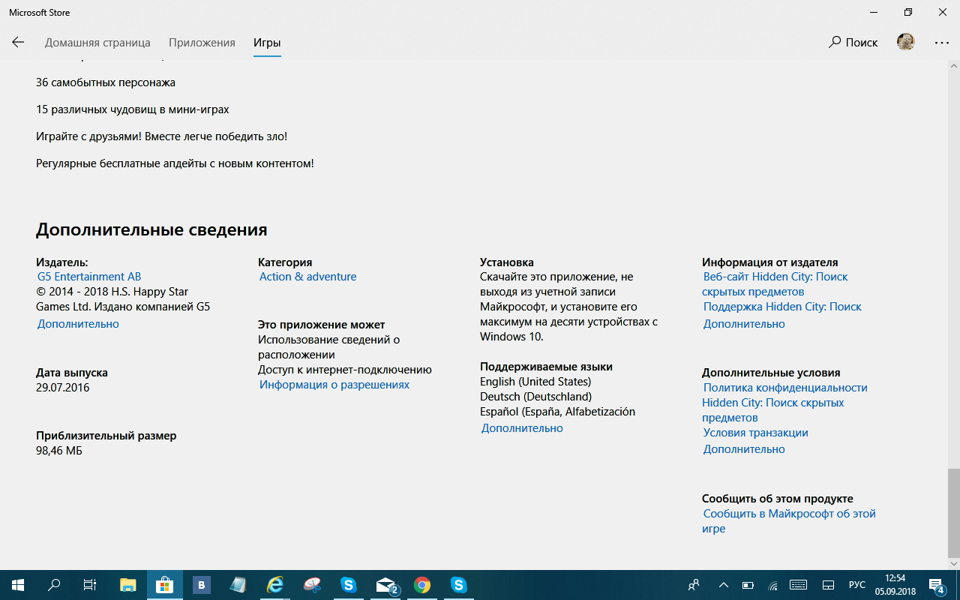Open the three-dots more menu

tap(942, 43)
